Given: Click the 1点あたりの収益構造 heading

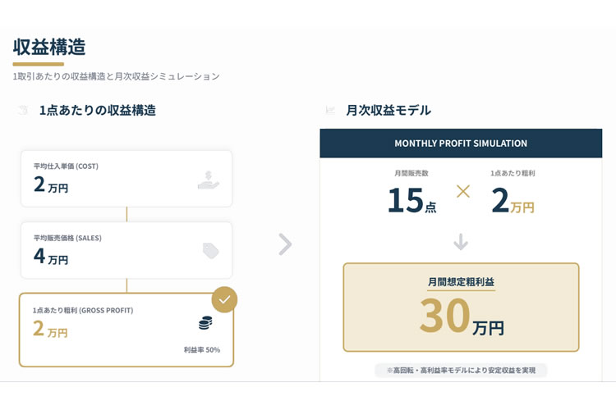Looking at the screenshot, I should point(98,110).
